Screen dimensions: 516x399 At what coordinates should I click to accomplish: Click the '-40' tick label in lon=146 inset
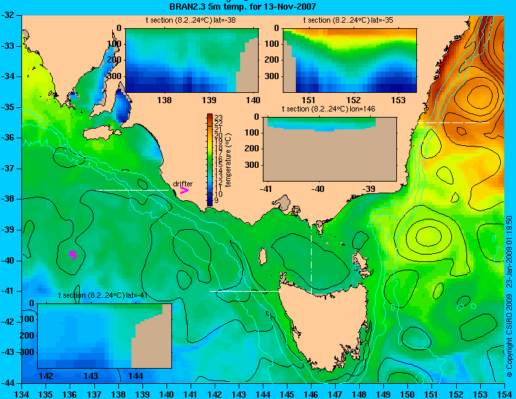[318, 188]
